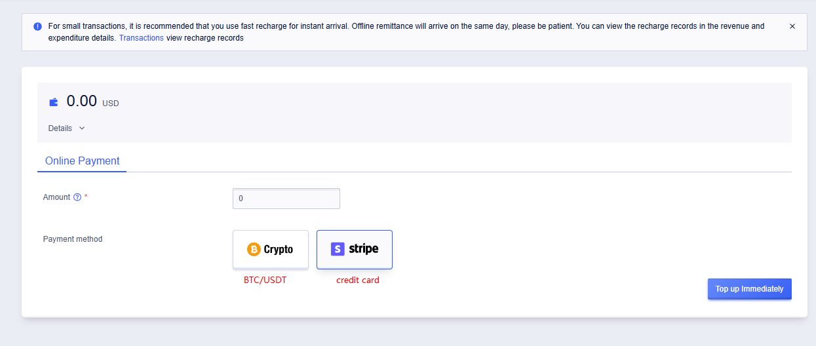Click the red credit card caption

pos(358,280)
